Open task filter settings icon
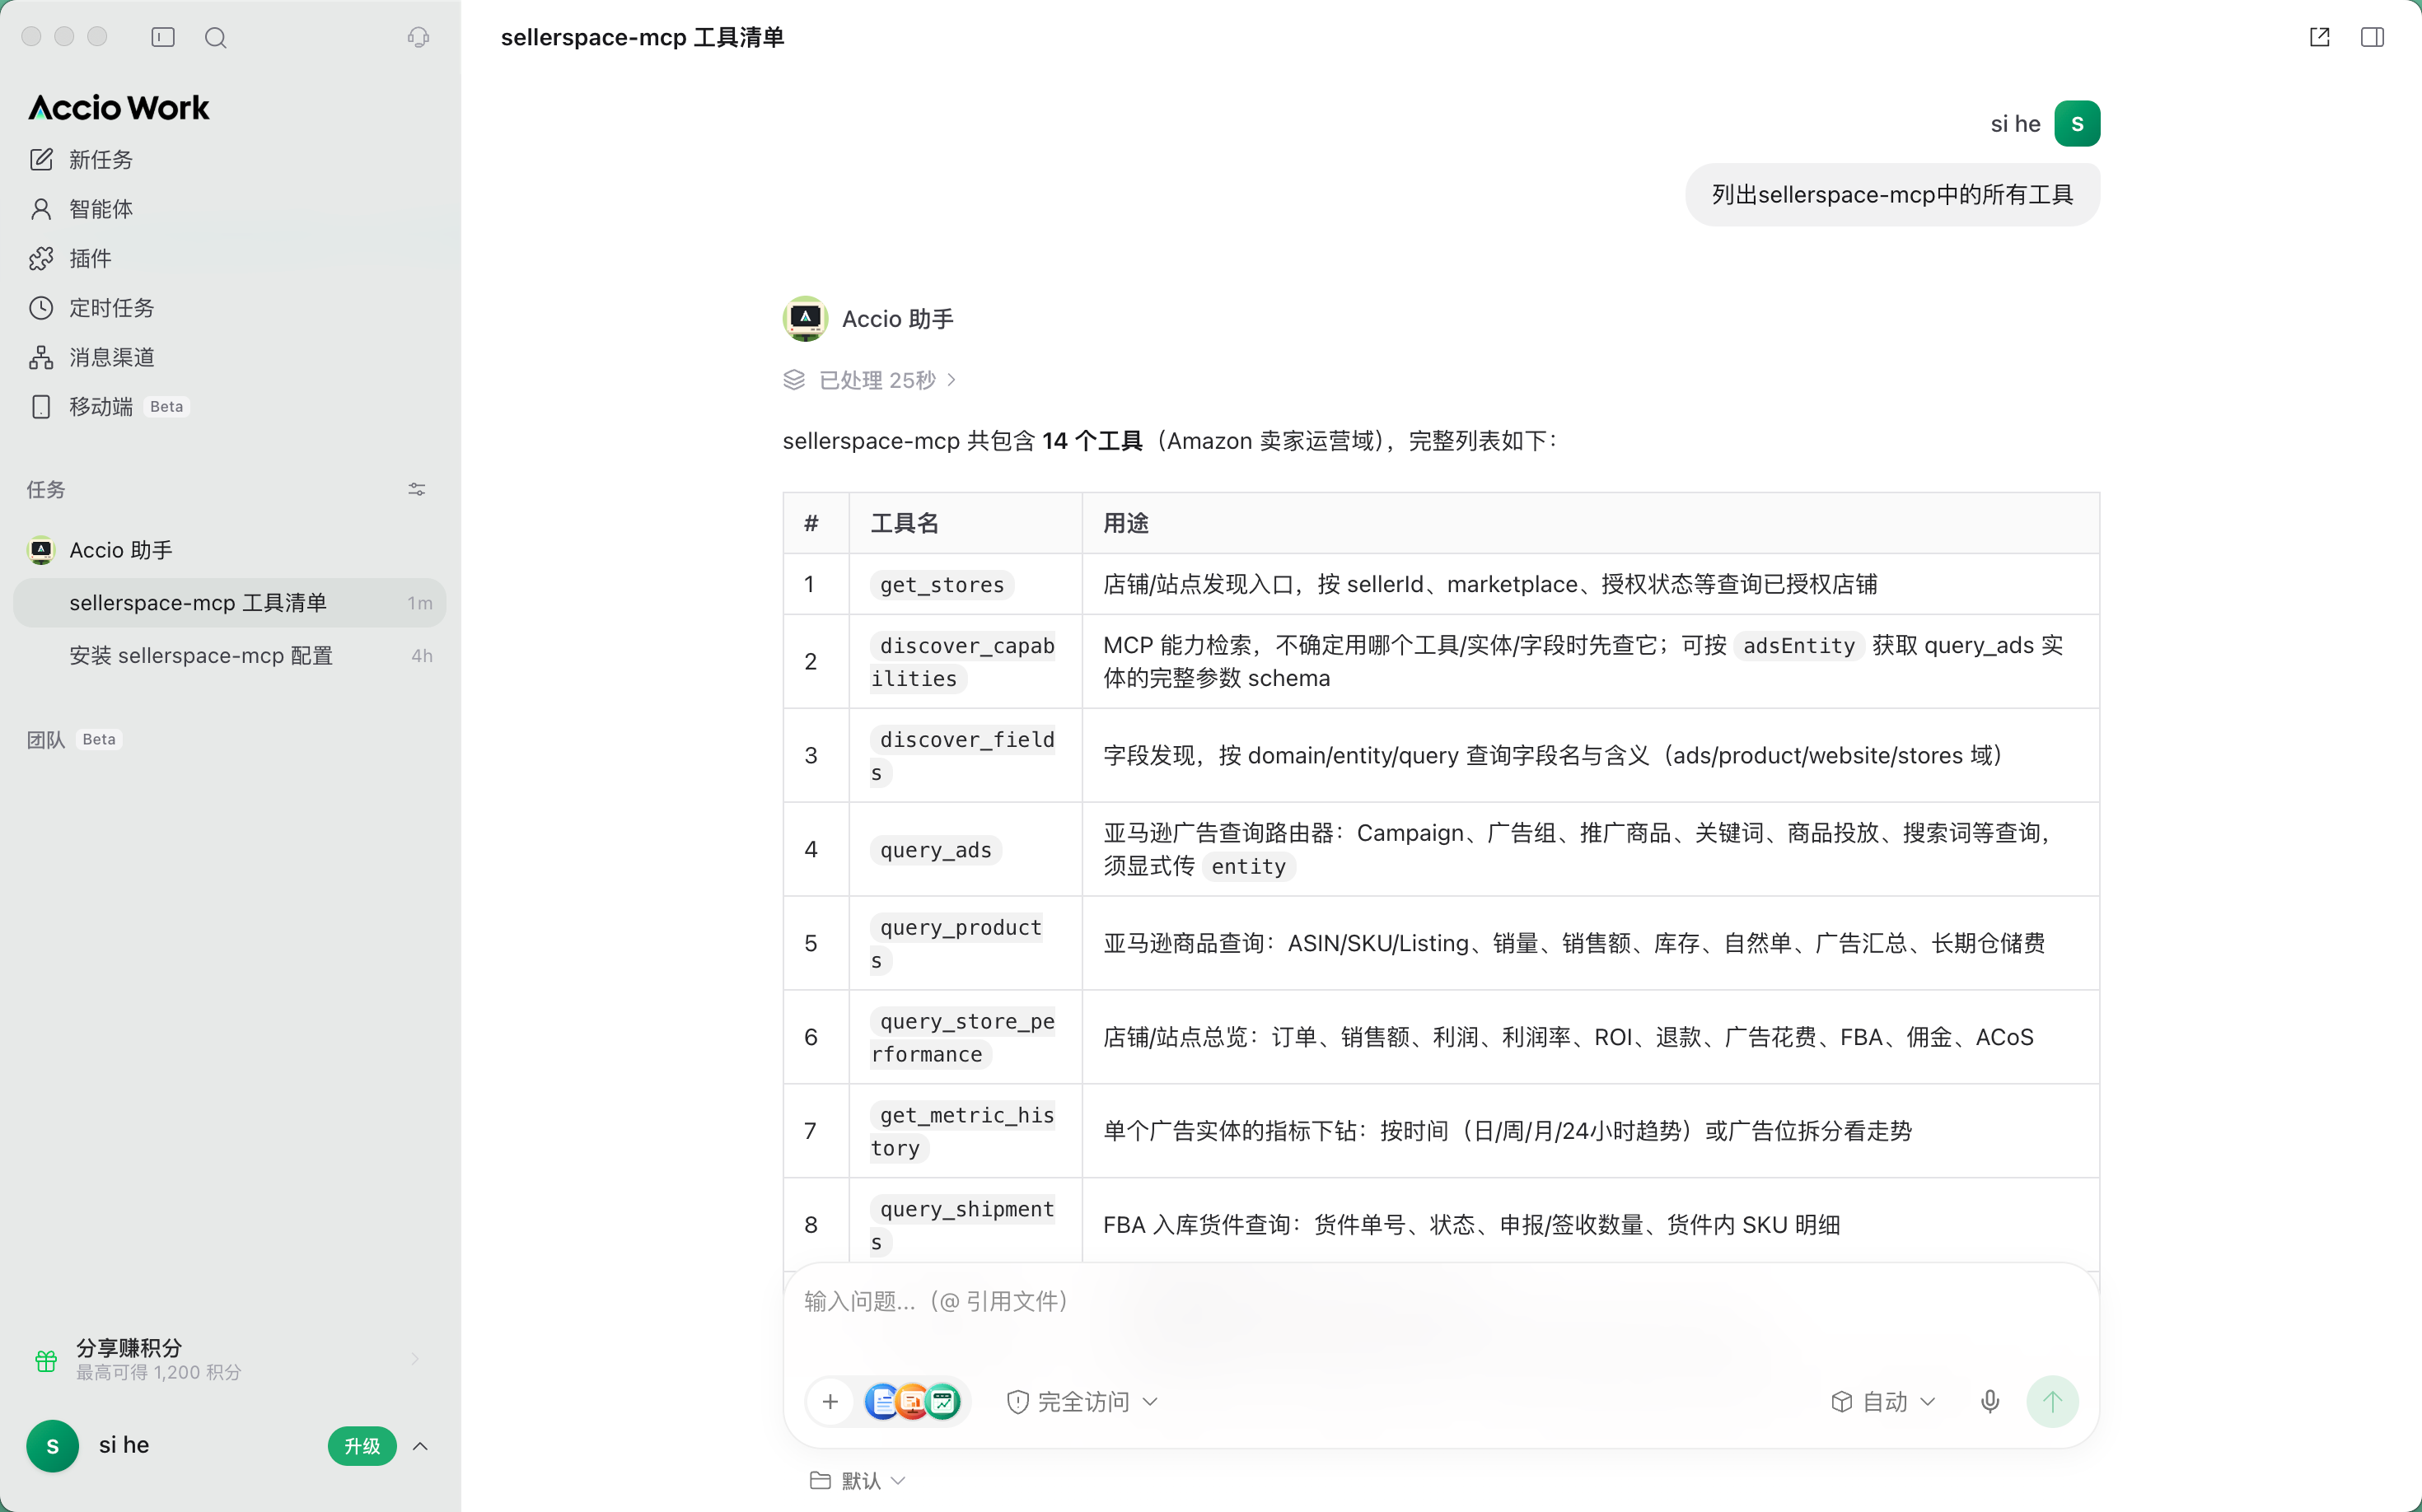The image size is (2422, 1512). click(x=417, y=489)
